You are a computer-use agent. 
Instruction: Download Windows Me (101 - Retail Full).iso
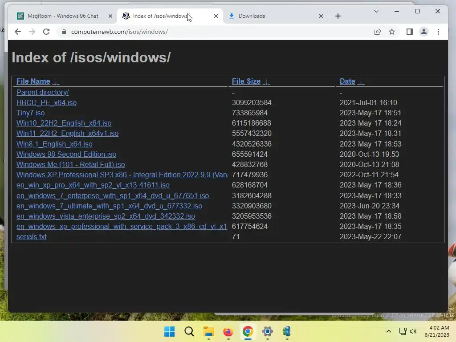click(71, 164)
